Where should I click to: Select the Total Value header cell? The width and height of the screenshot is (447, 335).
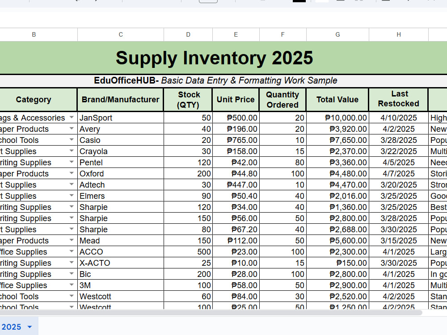point(337,100)
